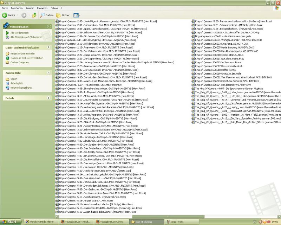Click Alle Elemente auf CD kopieren
The width and height of the screenshot is (281, 225).
click(26, 37)
